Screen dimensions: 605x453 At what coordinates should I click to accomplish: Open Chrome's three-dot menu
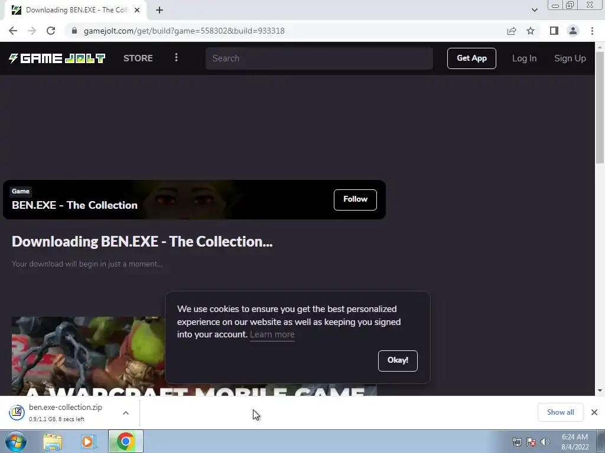click(592, 31)
